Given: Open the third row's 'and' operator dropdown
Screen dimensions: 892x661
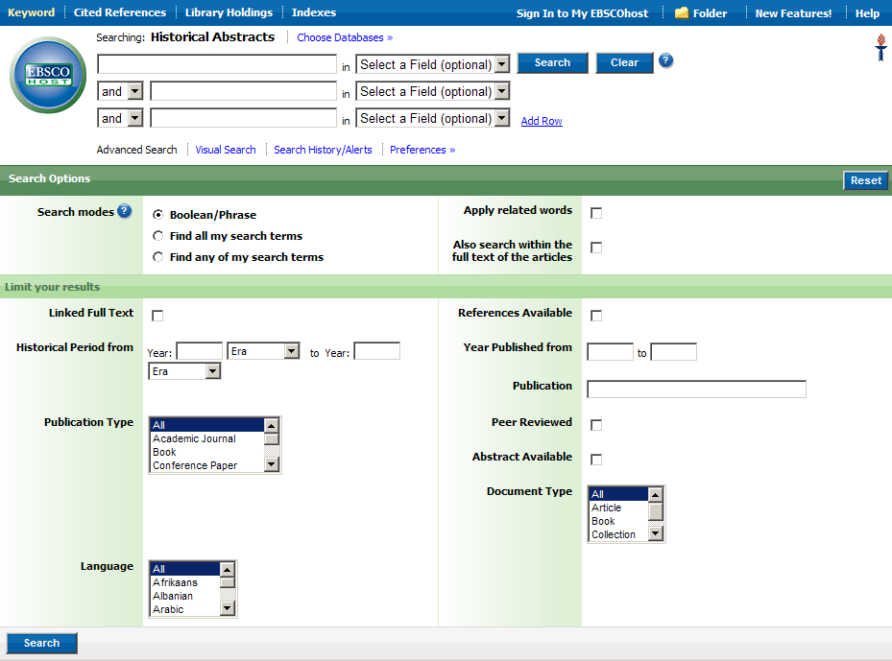Looking at the screenshot, I should pyautogui.click(x=120, y=118).
